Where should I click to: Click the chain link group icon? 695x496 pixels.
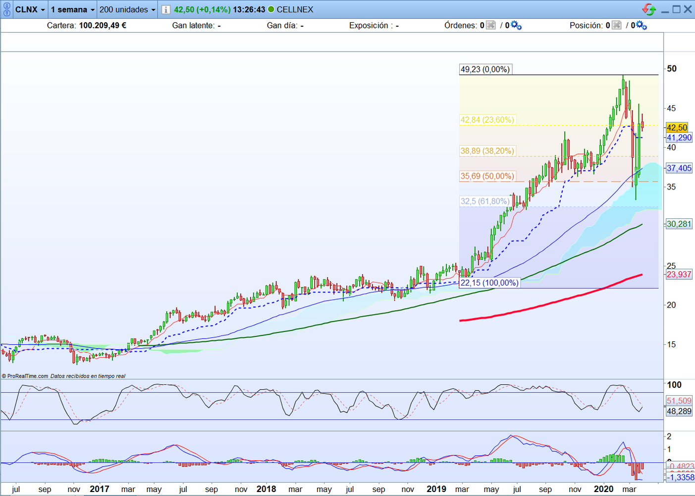[6, 9]
